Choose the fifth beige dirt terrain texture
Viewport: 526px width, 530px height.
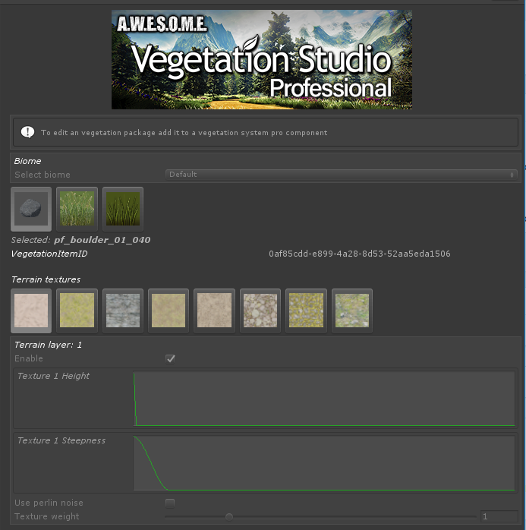pyautogui.click(x=215, y=311)
